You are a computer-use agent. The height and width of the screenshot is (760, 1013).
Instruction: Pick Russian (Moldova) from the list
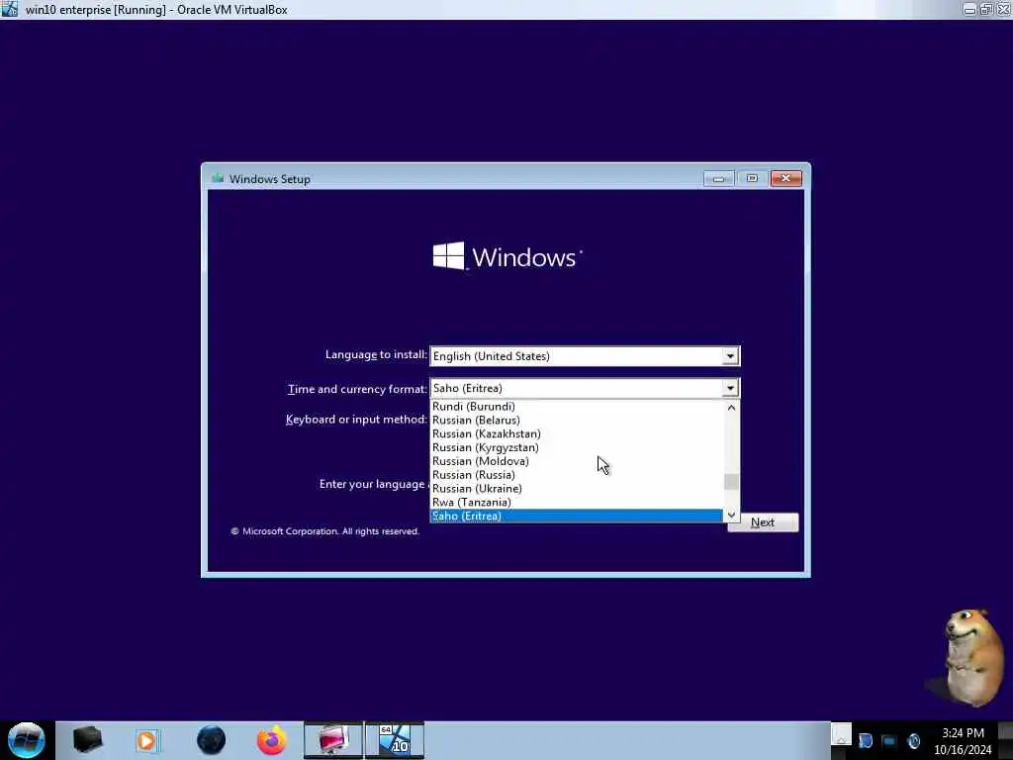[x=577, y=461]
